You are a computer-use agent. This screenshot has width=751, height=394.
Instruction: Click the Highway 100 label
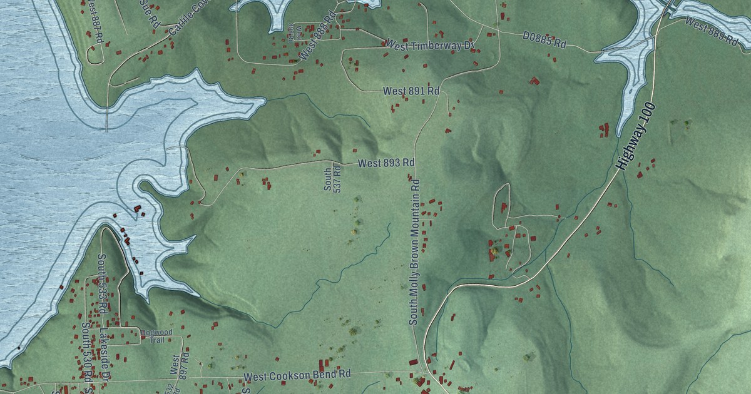click(x=635, y=136)
